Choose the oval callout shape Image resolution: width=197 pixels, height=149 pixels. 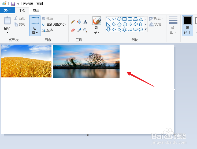[x=135, y=30]
